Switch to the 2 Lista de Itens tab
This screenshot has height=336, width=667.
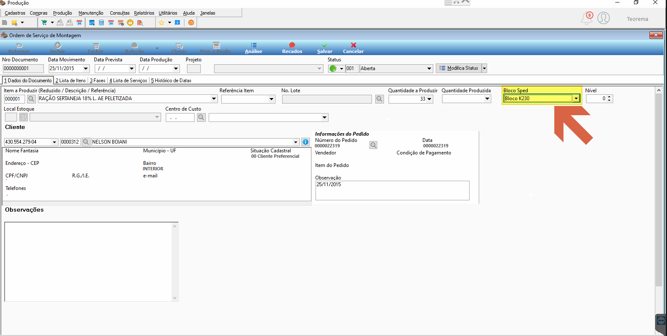point(71,81)
